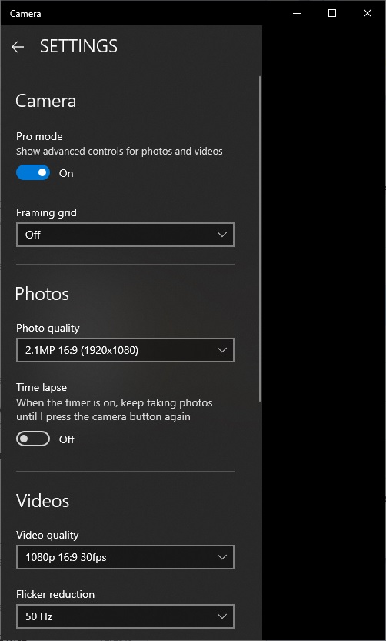The image size is (386, 641).
Task: Click the 'On' label beside Pro mode
Action: click(x=66, y=173)
